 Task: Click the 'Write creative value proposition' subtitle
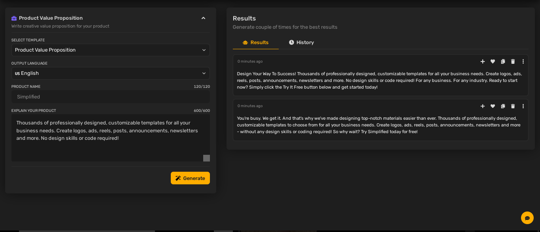pyautogui.click(x=60, y=26)
